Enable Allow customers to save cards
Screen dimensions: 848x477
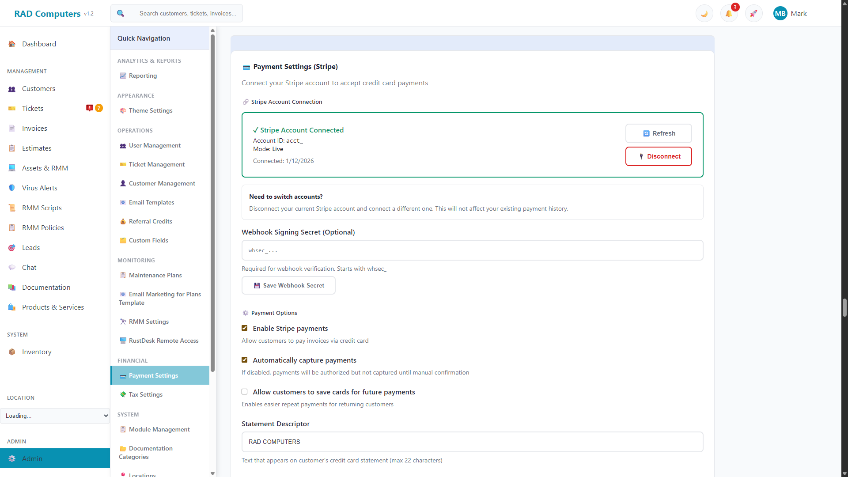click(x=244, y=391)
